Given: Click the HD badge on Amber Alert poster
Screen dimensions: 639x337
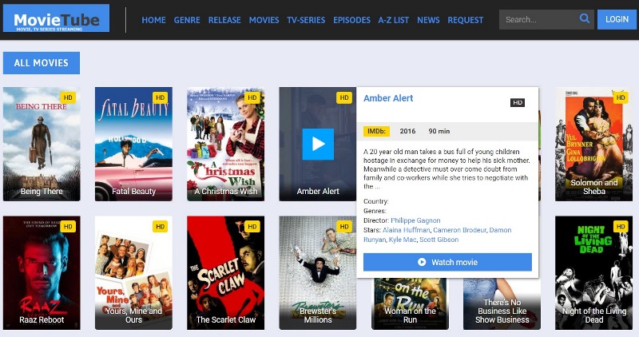Looking at the screenshot, I should point(344,97).
